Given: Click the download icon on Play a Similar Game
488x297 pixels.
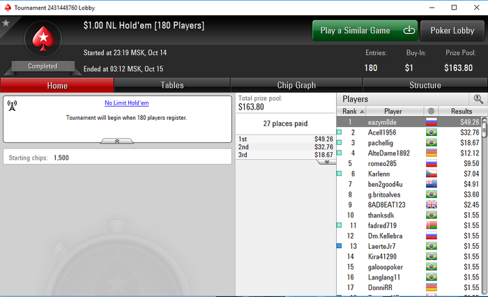Looking at the screenshot, I should click(x=409, y=30).
